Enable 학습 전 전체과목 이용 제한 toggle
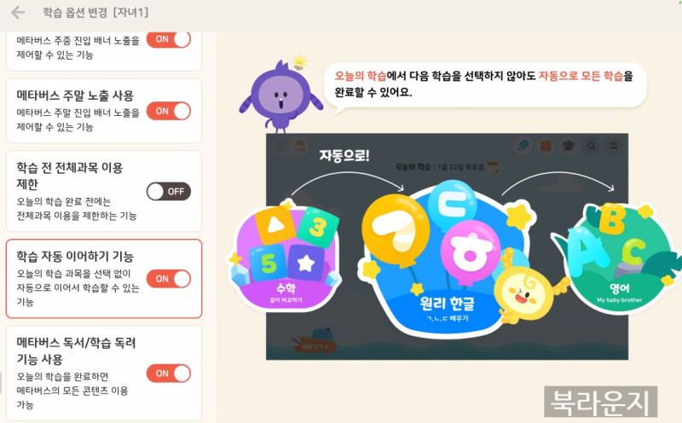 pyautogui.click(x=169, y=192)
